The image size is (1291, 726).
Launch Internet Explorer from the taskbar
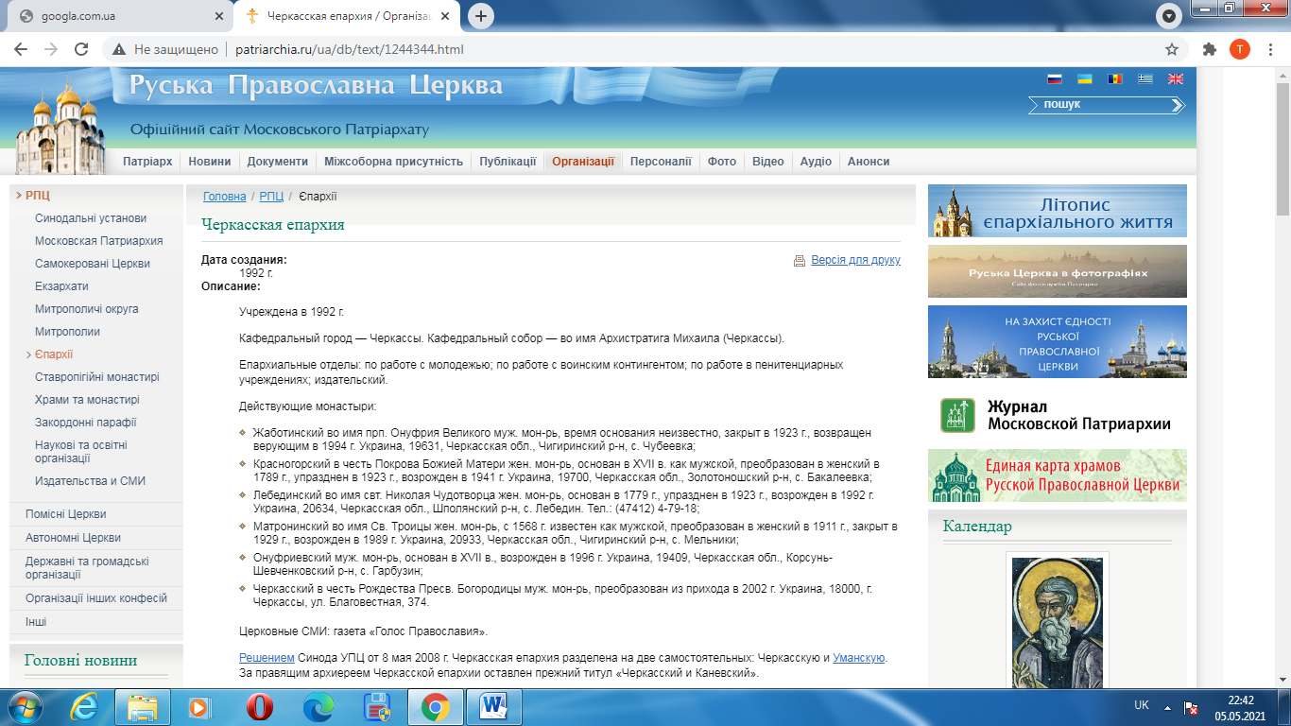[85, 706]
